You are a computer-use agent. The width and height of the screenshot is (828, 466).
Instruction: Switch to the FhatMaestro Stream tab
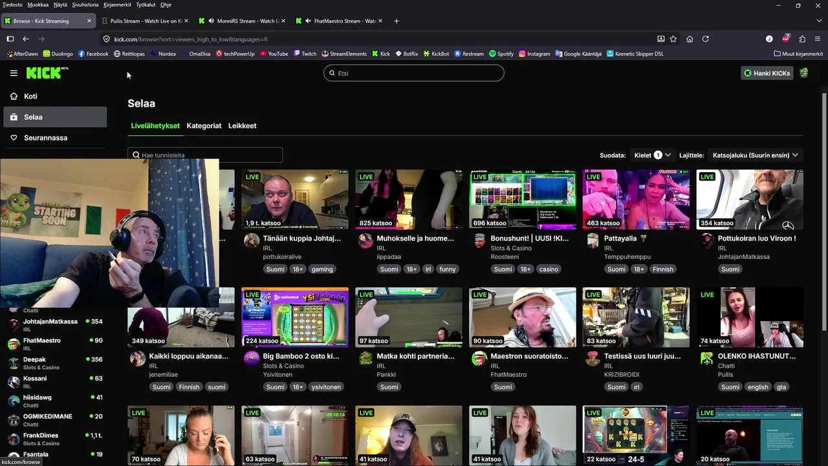[x=340, y=21]
